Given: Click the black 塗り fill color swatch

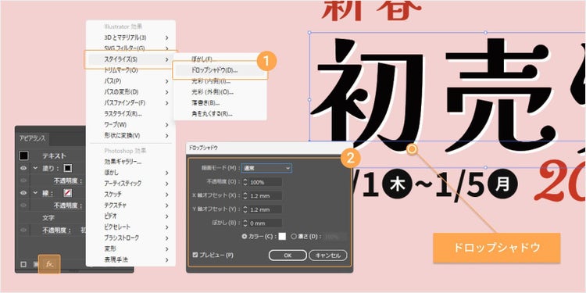Looking at the screenshot, I should coord(68,168).
